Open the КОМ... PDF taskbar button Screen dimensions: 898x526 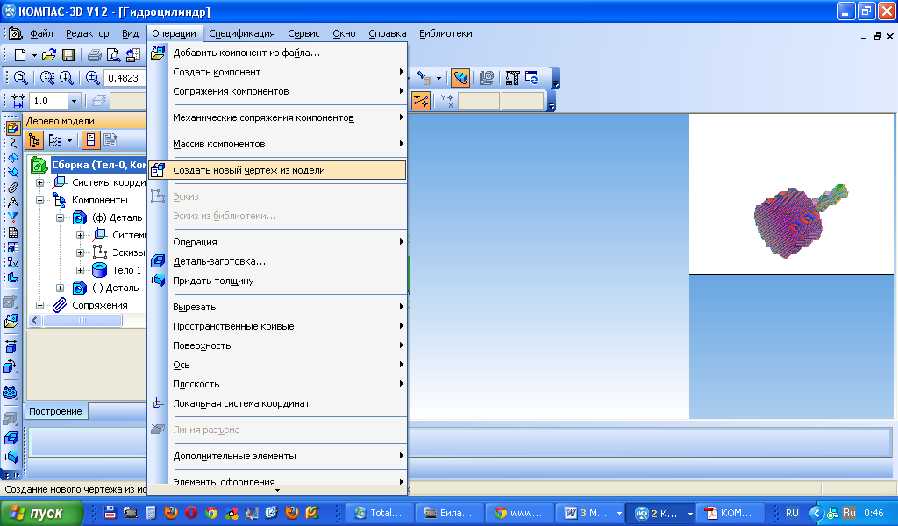coord(730,513)
